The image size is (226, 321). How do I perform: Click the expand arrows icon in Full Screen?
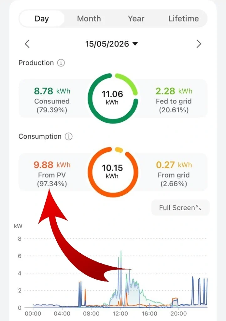(199, 208)
